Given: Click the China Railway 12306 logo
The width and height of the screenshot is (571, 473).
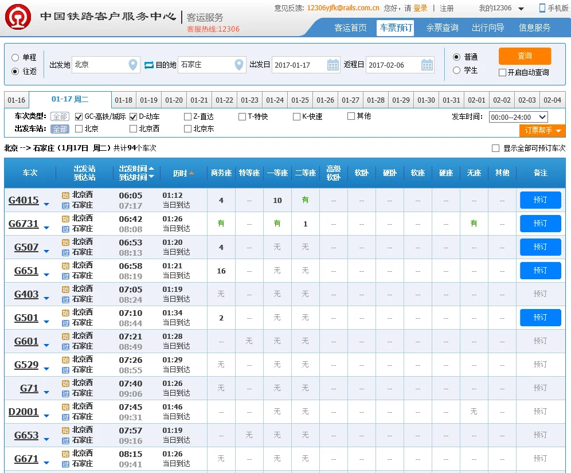Looking at the screenshot, I should click(17, 17).
